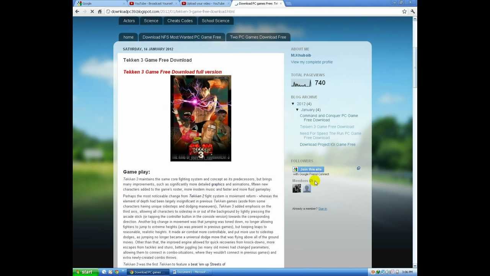Open Tekken 3 Game Free Download archive link
490x276 pixels.
click(x=327, y=127)
